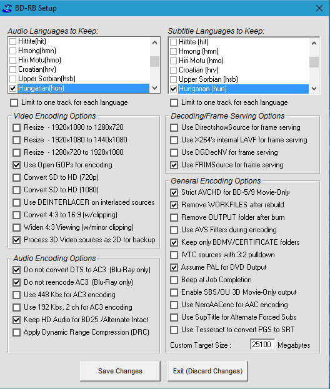Image resolution: width=330 pixels, height=389 pixels.
Task: Click the Save Changes button
Action: click(120, 371)
